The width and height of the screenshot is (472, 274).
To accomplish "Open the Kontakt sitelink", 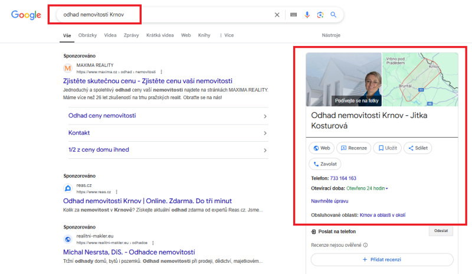I will [79, 133].
